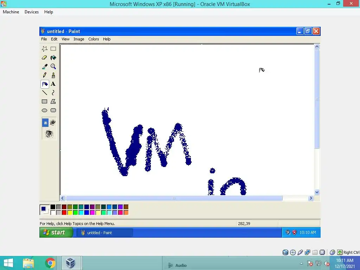Select the Brush tool
Viewport: 360px width, 270px height.
[53, 75]
